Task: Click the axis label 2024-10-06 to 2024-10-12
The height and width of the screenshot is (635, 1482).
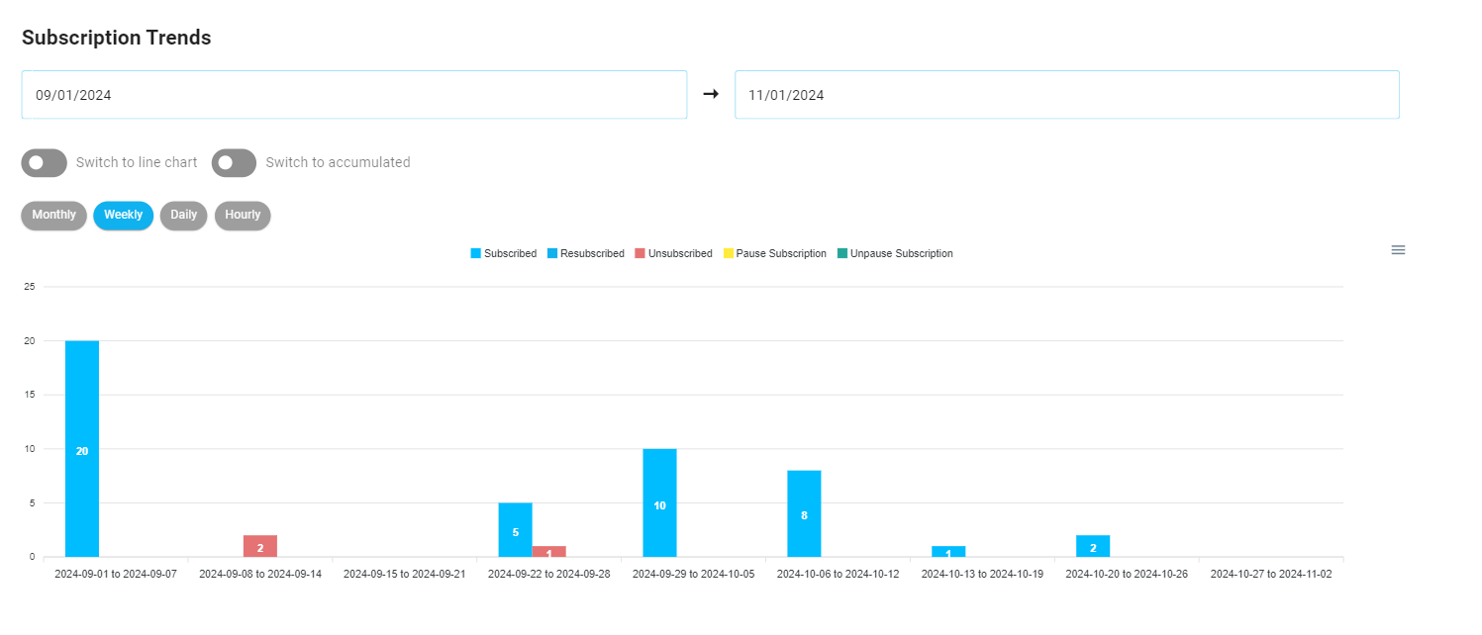Action: point(838,574)
